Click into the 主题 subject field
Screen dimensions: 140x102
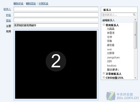pos(56,26)
